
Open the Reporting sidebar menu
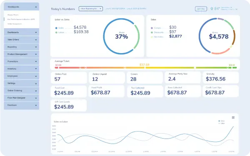click(x=22, y=47)
